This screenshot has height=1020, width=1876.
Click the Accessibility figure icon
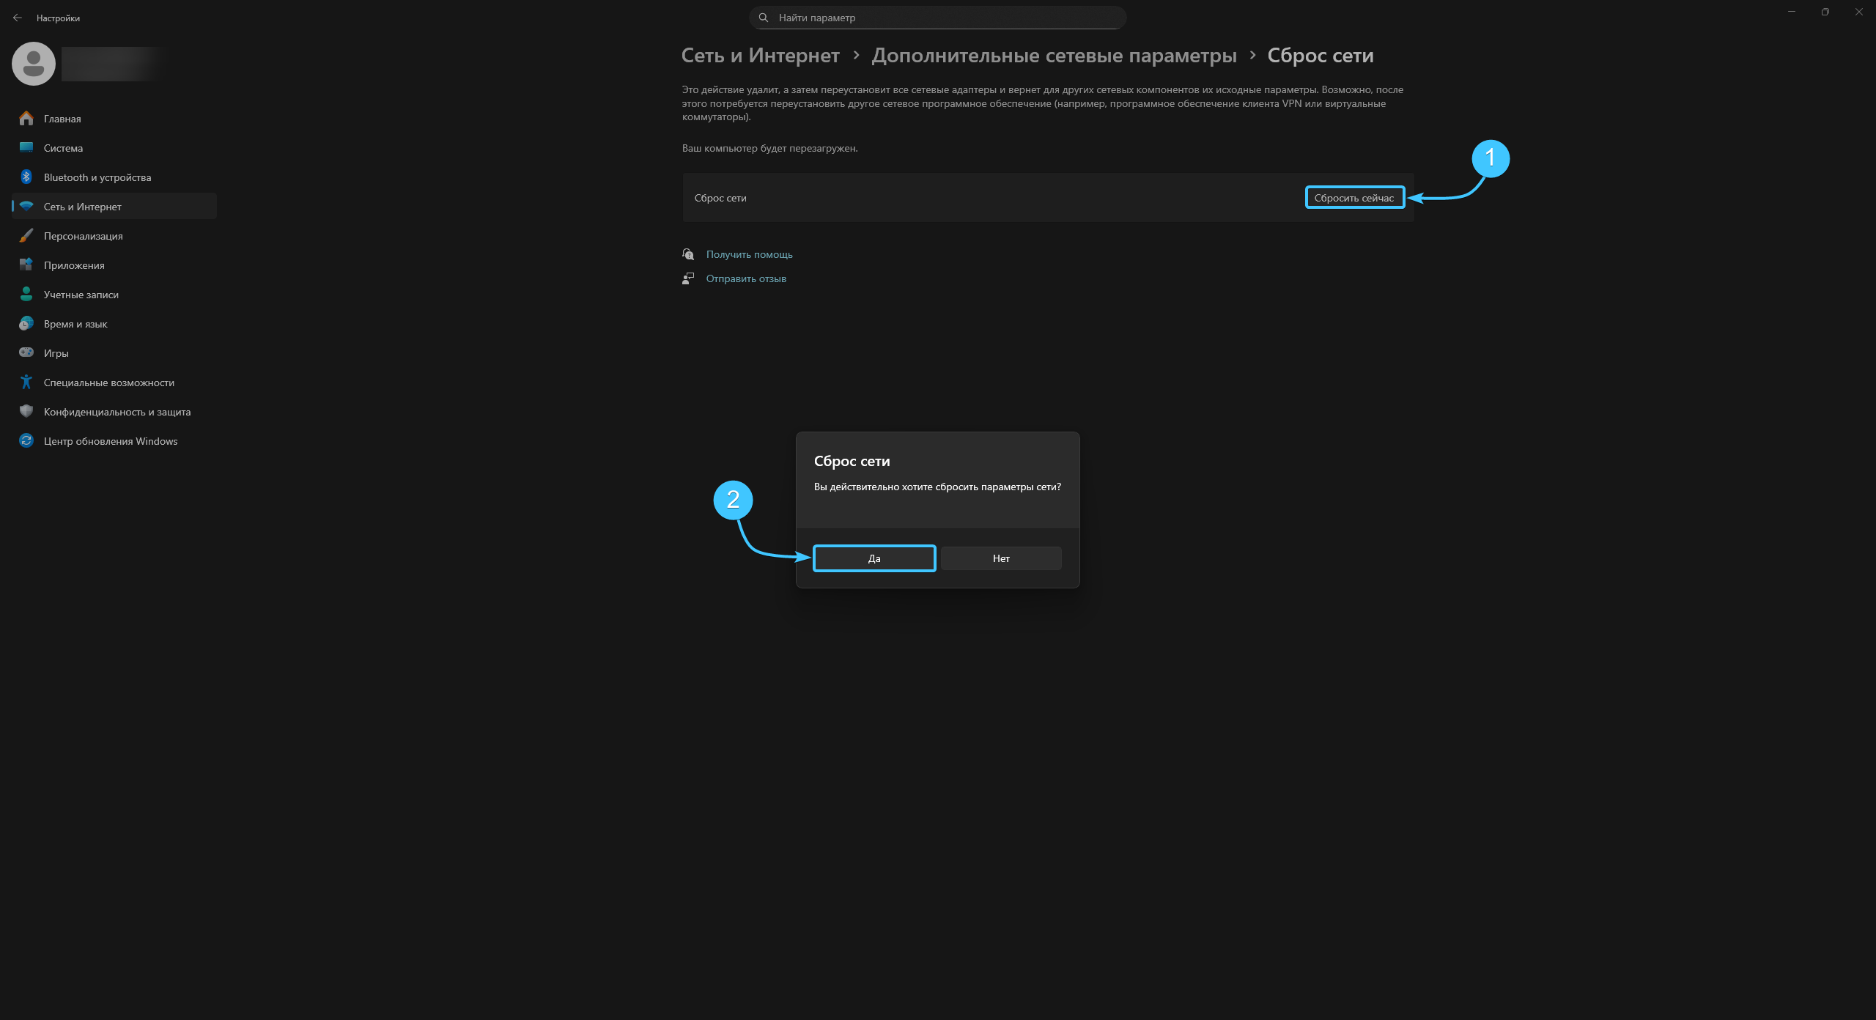pyautogui.click(x=26, y=382)
